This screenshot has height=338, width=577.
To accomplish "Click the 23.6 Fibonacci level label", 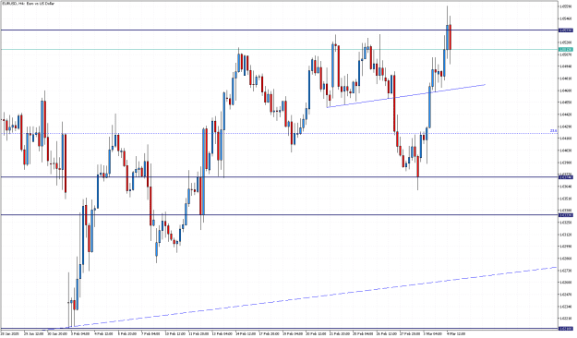I will pyautogui.click(x=553, y=131).
